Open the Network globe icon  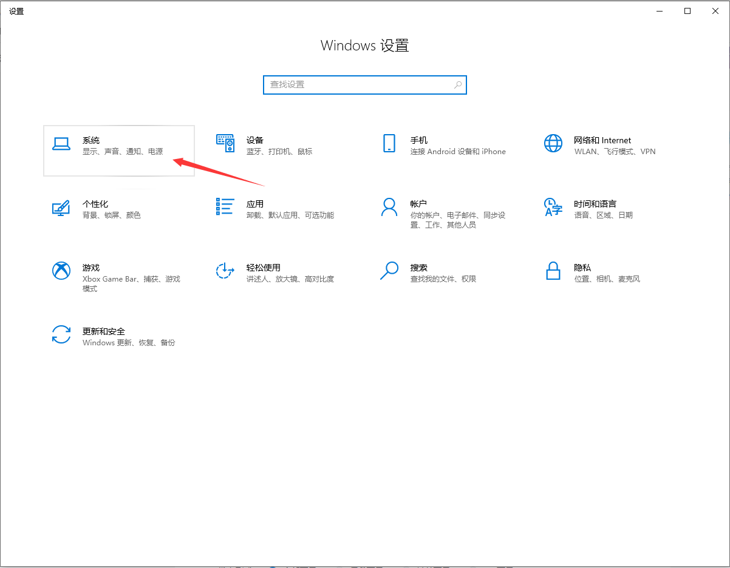point(553,143)
